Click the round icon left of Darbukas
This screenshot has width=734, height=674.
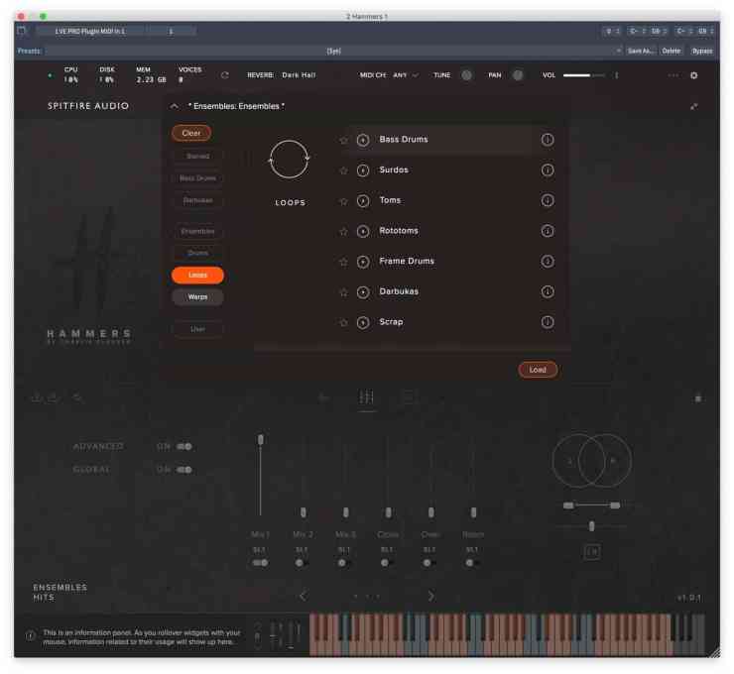point(363,291)
